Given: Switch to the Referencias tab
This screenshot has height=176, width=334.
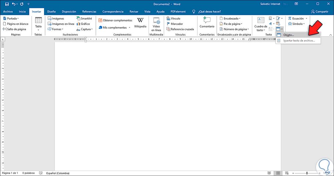Looking at the screenshot, I should [x=89, y=11].
